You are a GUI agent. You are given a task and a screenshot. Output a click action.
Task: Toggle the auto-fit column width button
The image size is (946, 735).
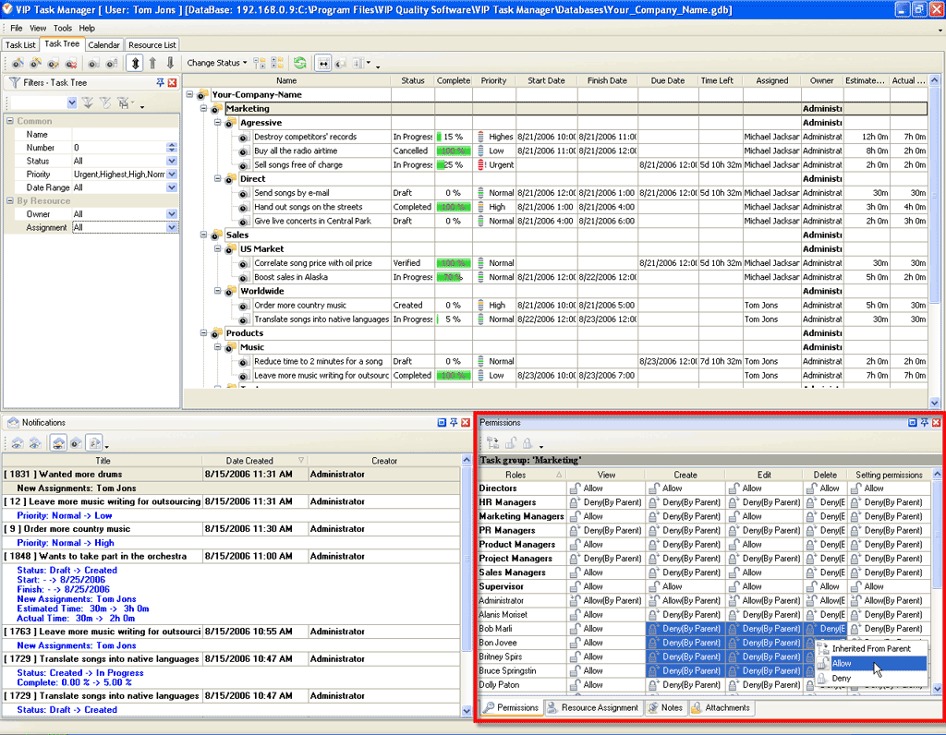323,64
